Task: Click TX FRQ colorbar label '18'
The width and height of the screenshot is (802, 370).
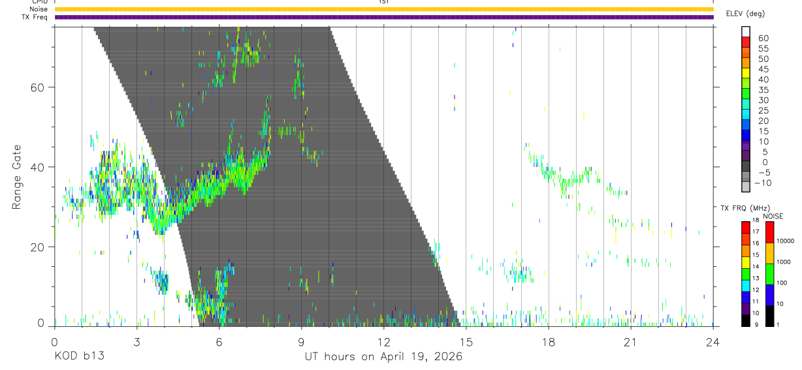Action: pos(756,220)
